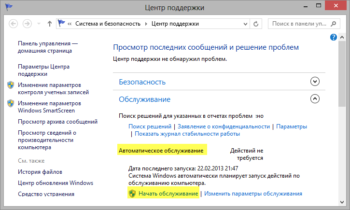Click the Безопасность section heading
Viewport: 350px width, 210px height.
pyautogui.click(x=142, y=82)
